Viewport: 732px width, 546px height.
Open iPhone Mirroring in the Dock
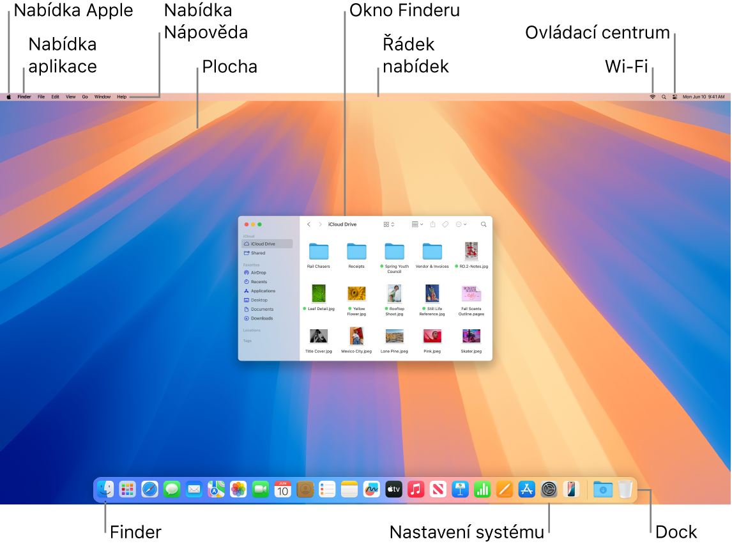pyautogui.click(x=571, y=490)
